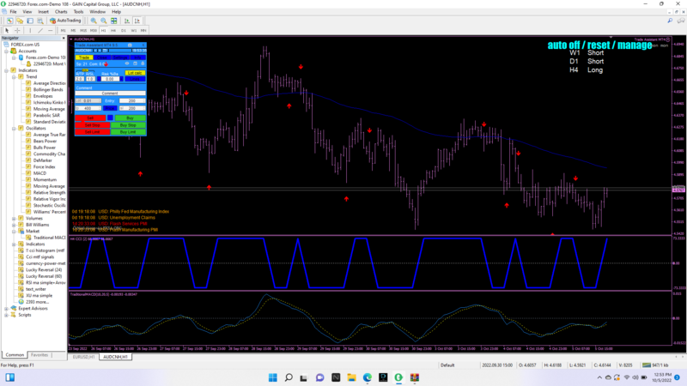Switch to MN timeframe
Screen dimensions: 687x386
(143, 31)
